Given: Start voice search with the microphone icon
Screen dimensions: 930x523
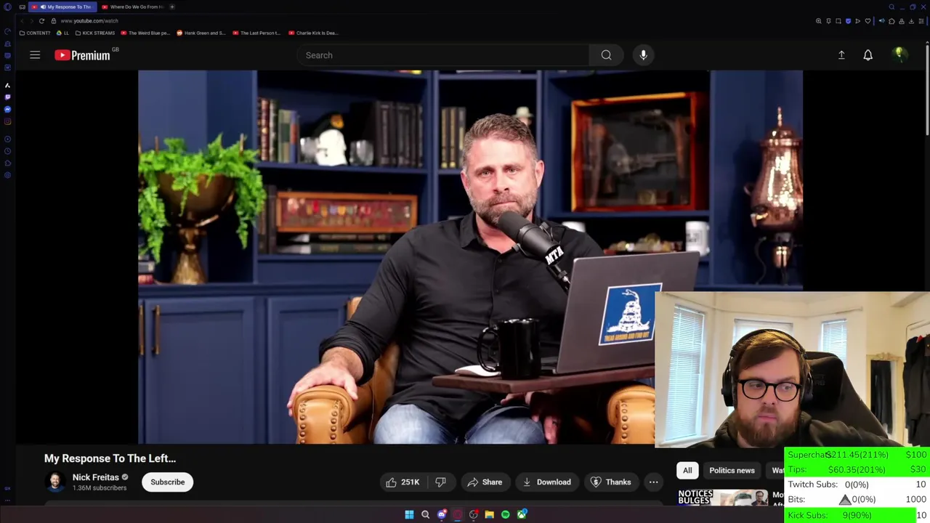Looking at the screenshot, I should pos(643,55).
